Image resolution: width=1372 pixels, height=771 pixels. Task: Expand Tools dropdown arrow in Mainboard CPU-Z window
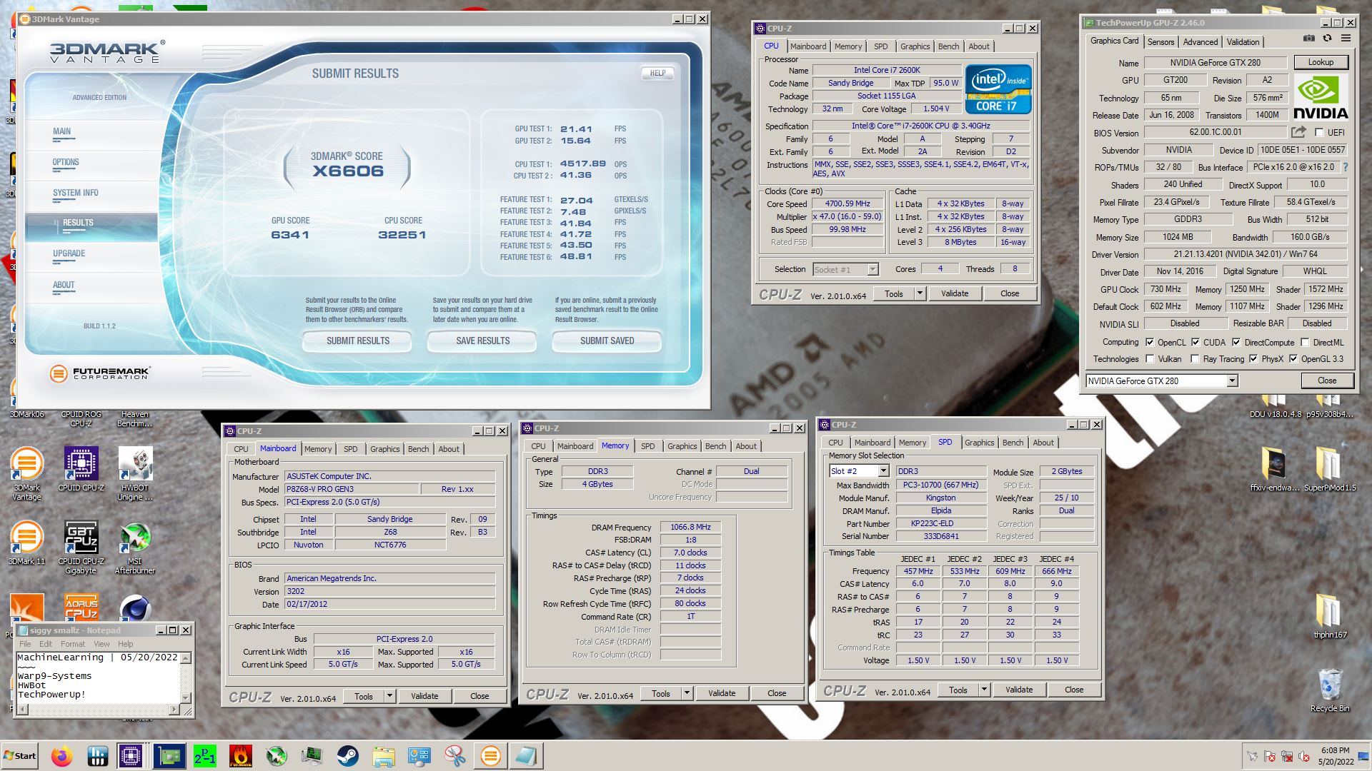(x=389, y=696)
